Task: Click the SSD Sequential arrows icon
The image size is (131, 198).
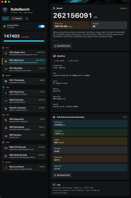Action: [x=6, y=120]
